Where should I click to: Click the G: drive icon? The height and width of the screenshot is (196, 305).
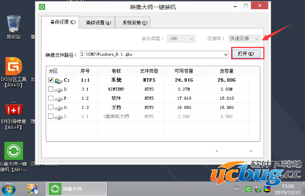click(x=59, y=108)
